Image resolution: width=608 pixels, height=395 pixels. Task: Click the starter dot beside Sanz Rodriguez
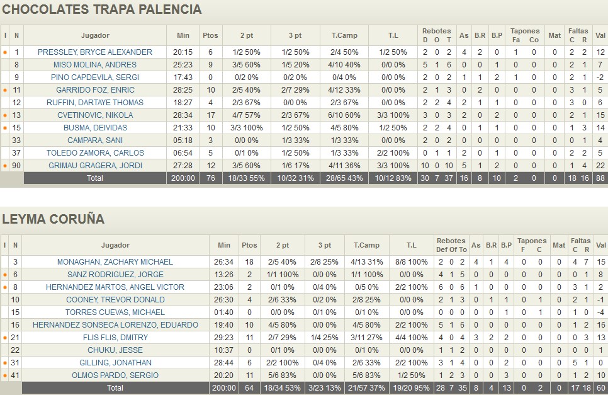pos(5,275)
